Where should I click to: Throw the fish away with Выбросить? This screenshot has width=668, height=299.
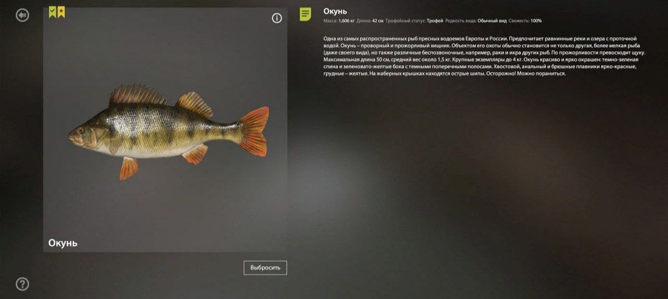265,268
